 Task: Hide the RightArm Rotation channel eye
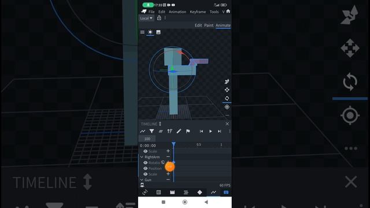(146, 163)
